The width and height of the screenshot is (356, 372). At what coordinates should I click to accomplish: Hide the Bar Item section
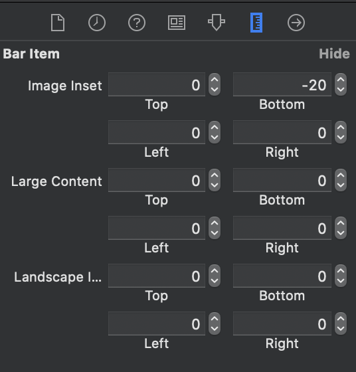(334, 54)
